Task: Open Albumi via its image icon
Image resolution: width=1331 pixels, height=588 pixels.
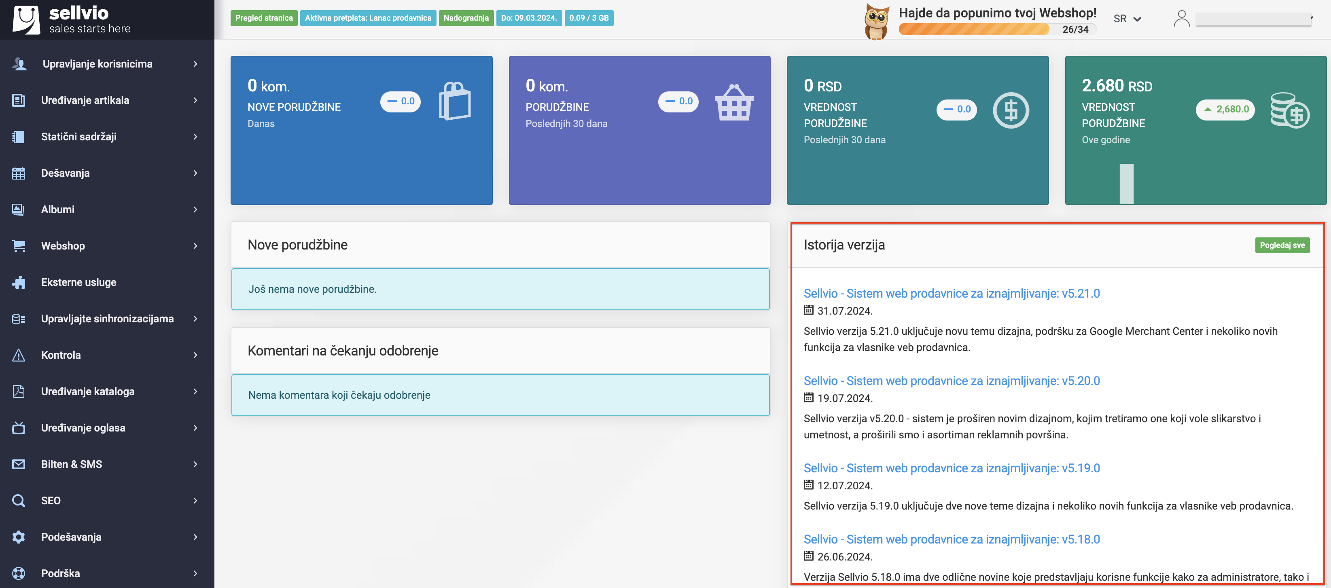Action: click(x=19, y=209)
